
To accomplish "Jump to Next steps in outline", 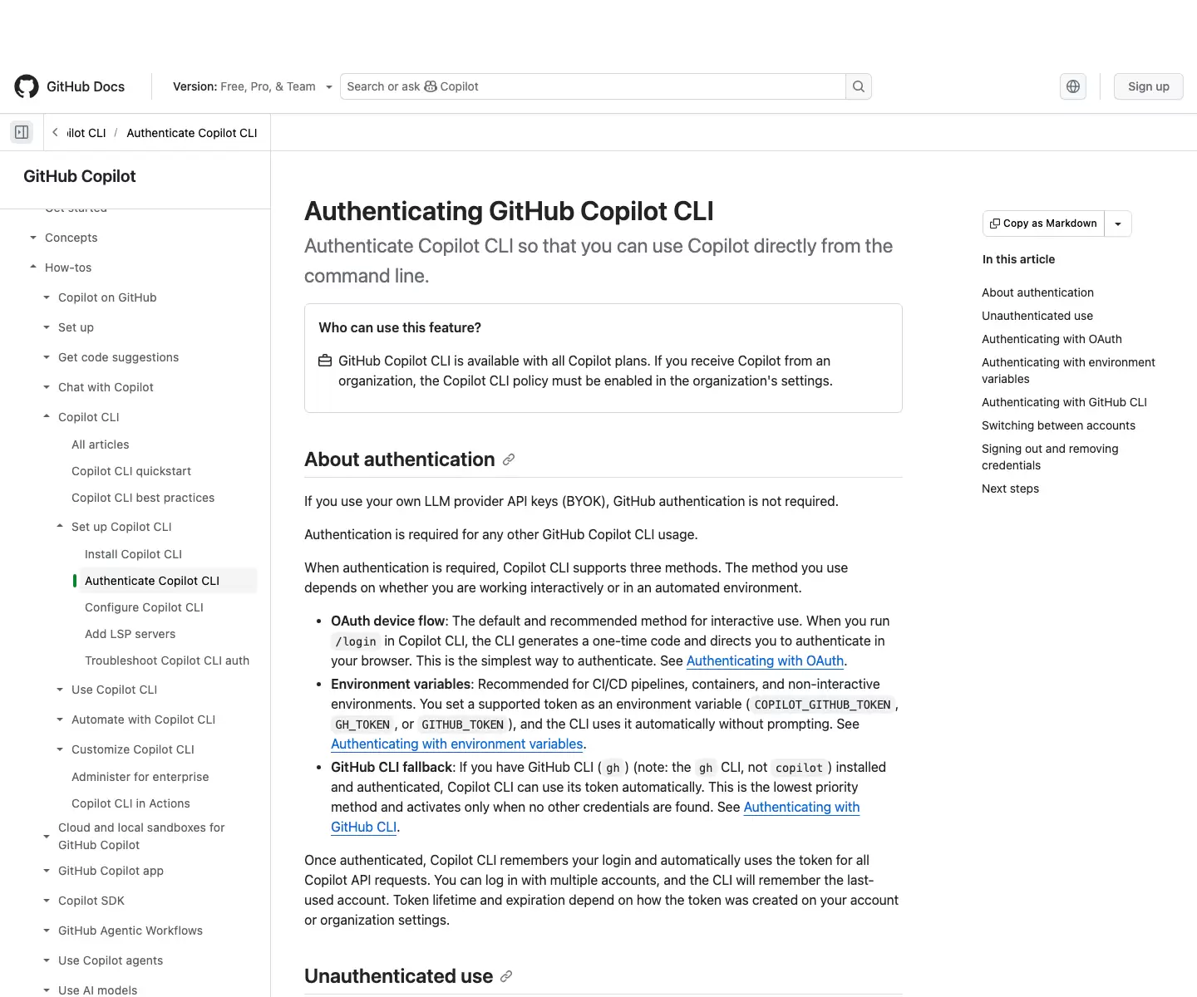I will coord(1010,489).
